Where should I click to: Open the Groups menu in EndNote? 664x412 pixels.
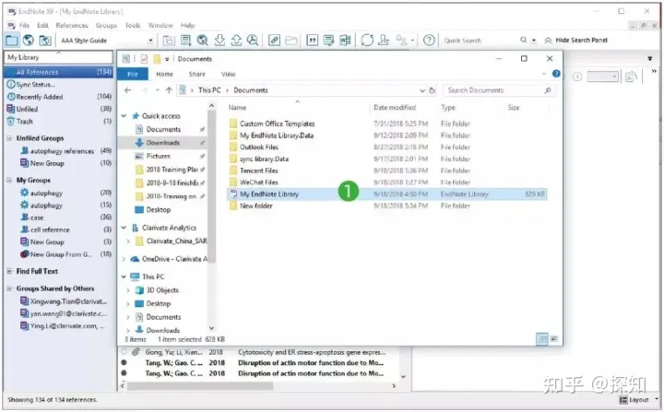pos(106,25)
